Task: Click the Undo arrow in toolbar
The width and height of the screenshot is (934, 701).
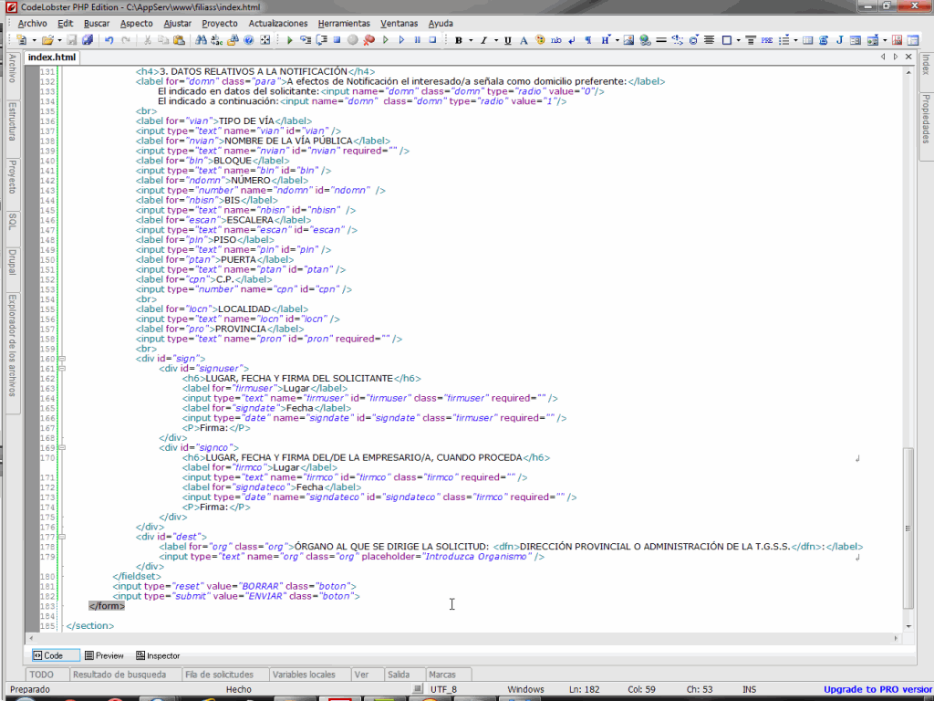Action: click(109, 40)
